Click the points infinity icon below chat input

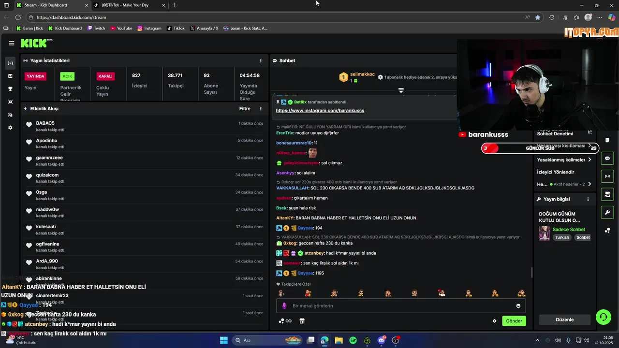[285, 321]
